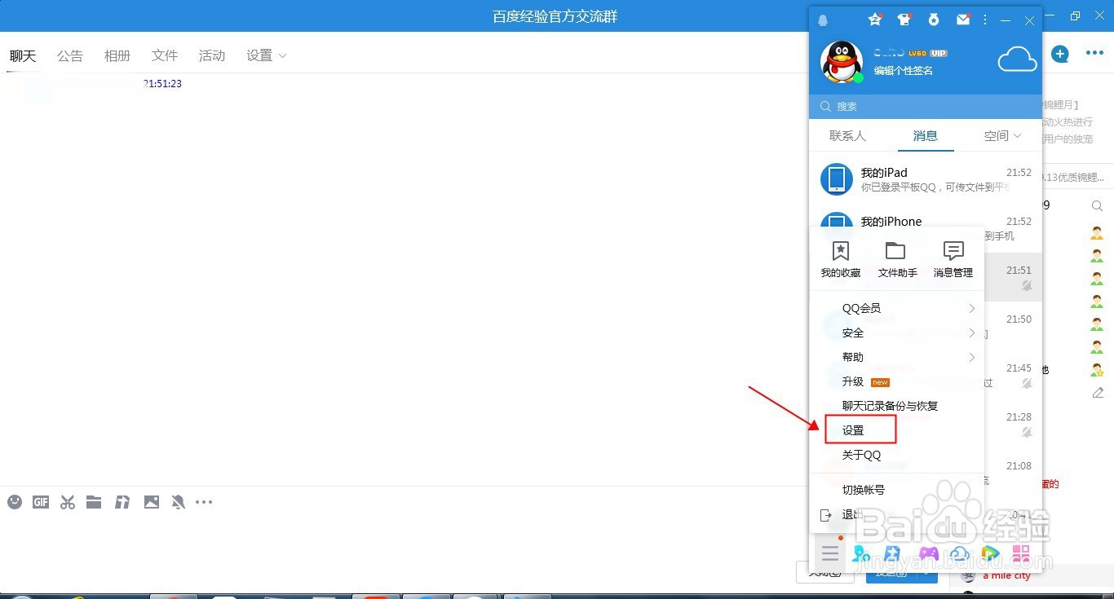Open 我的收藏 favorites in the menu
This screenshot has height=599, width=1114.
(841, 260)
